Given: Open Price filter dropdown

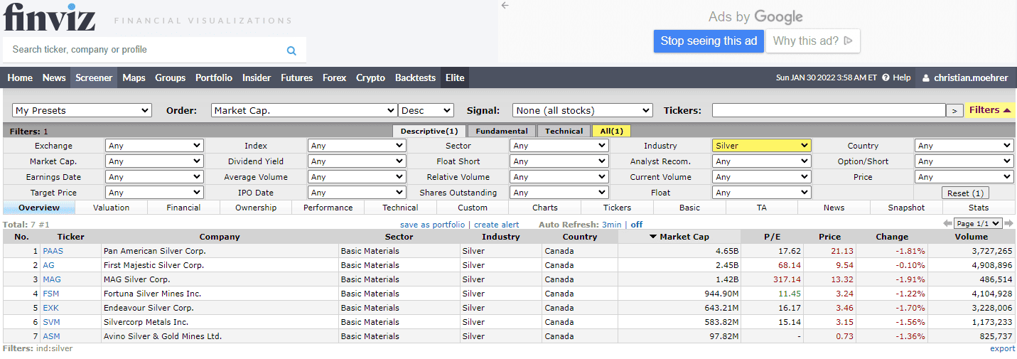Looking at the screenshot, I should (964, 177).
